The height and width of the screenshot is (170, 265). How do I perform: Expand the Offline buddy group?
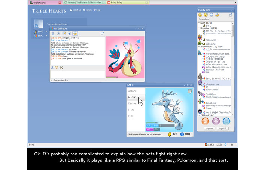(199, 115)
